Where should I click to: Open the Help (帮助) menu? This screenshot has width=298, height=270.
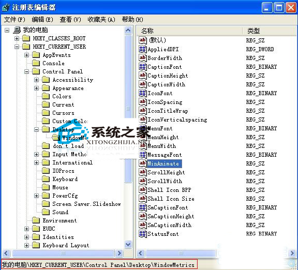[x=132, y=19]
